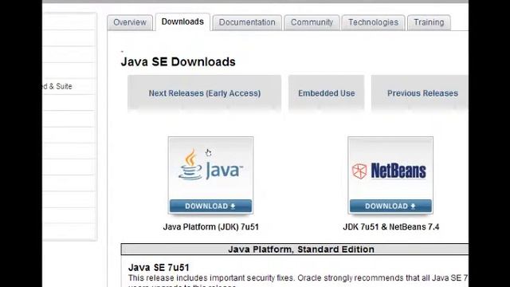The image size is (510, 287).
Task: Click the Java SE Downloads heading
Action: pyautogui.click(x=178, y=62)
